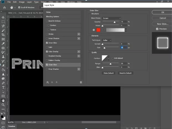Image resolution: width=172 pixels, height=129 pixels.
Task: Select the Hand tool
Action: click(x=3, y=100)
